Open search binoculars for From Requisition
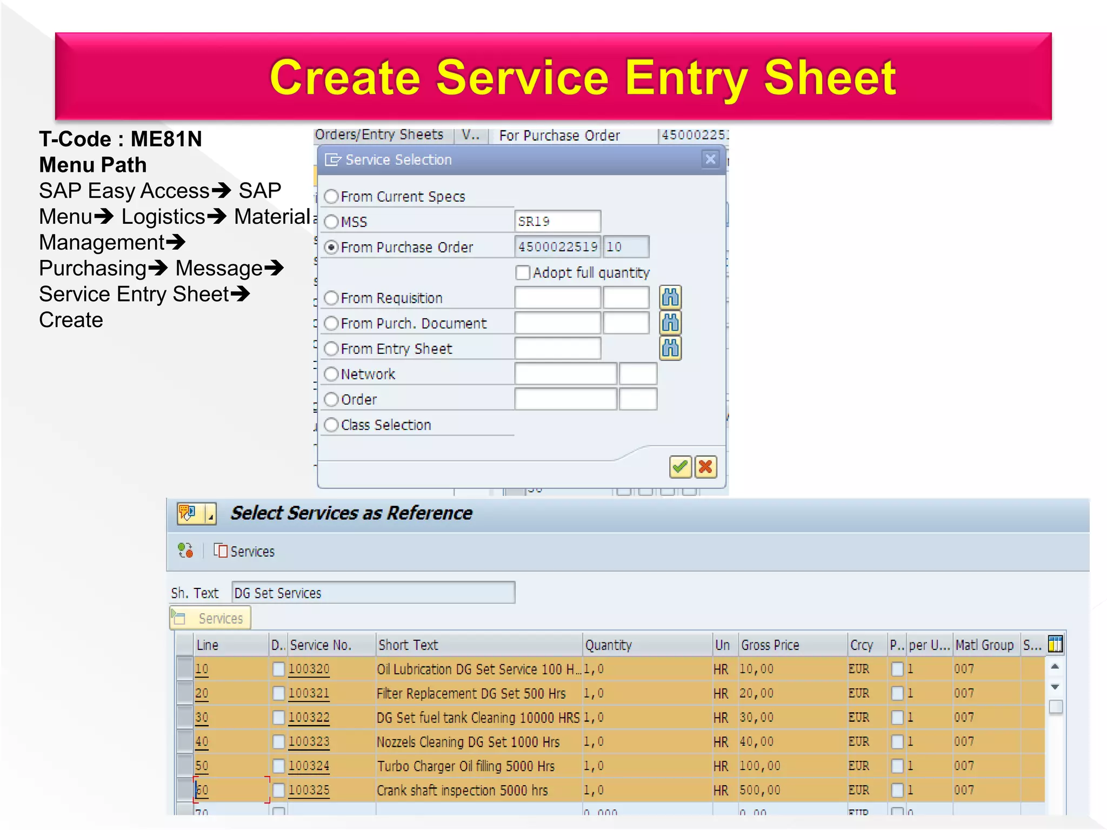The image size is (1107, 830). click(670, 297)
